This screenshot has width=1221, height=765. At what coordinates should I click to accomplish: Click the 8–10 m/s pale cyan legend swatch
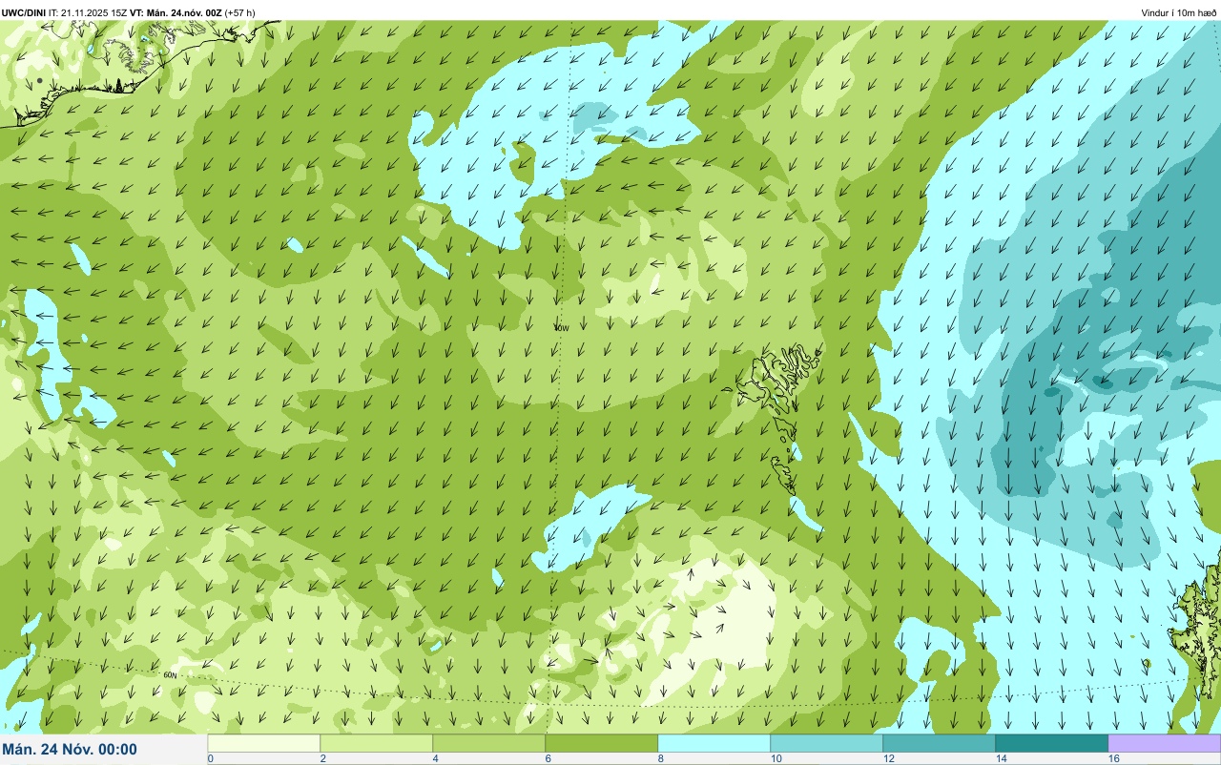(x=714, y=743)
